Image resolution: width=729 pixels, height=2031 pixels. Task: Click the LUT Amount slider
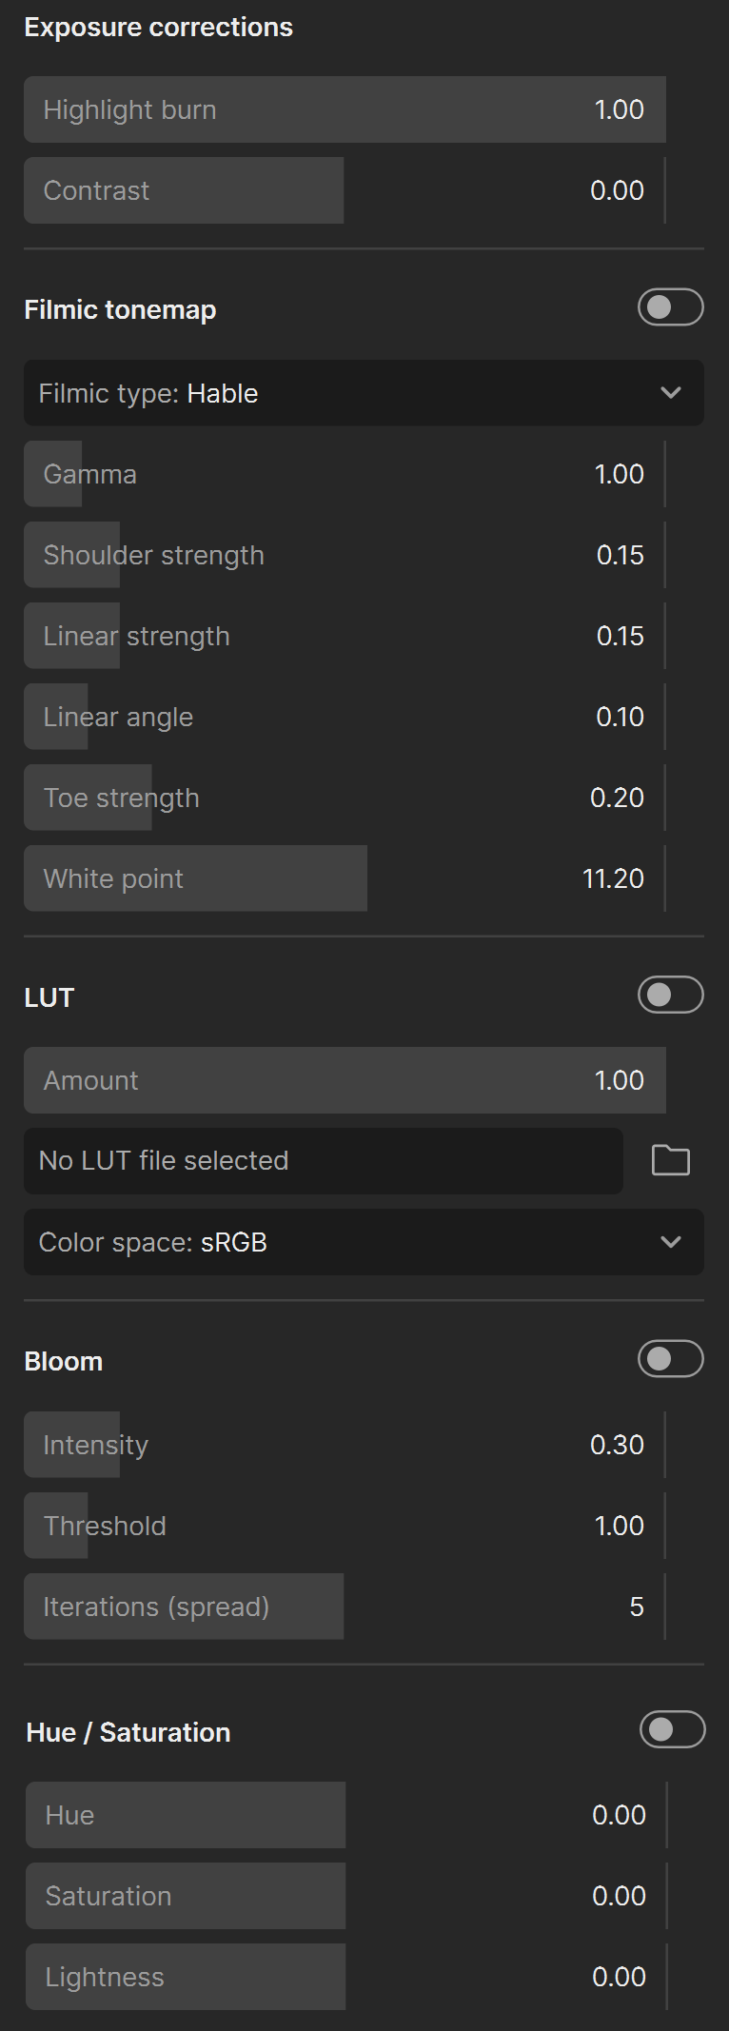pyautogui.click(x=345, y=1080)
